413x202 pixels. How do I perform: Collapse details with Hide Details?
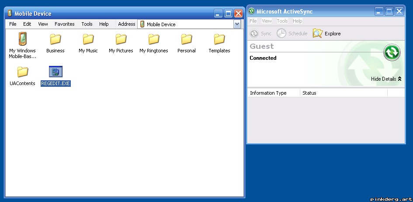pyautogui.click(x=386, y=79)
